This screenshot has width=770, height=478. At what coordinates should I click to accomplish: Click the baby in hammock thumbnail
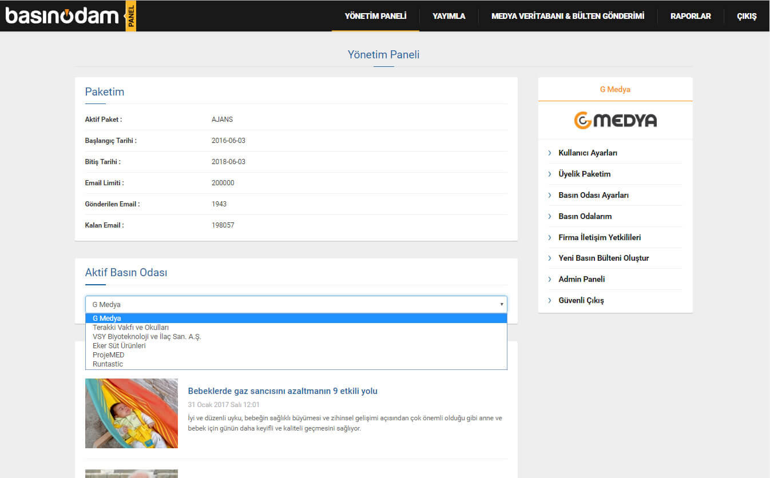(x=132, y=413)
